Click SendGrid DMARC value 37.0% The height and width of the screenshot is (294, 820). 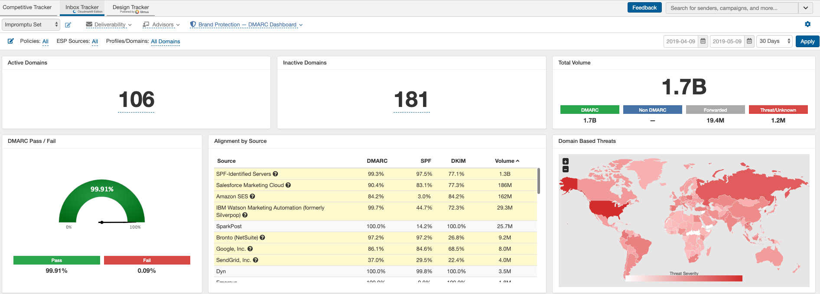[376, 260]
